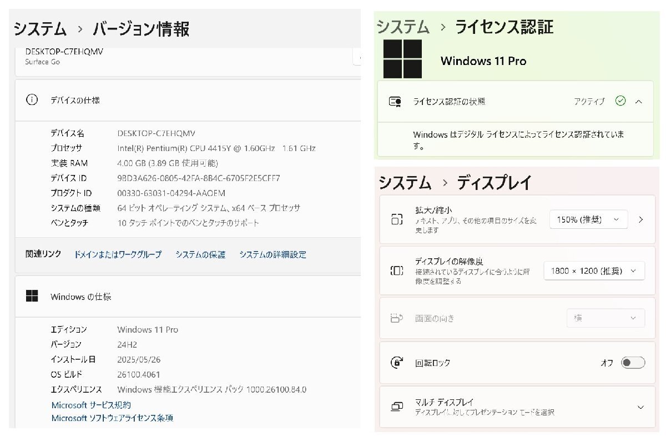Click the multi-display icon beside マルチ ディスプレイ

397,407
